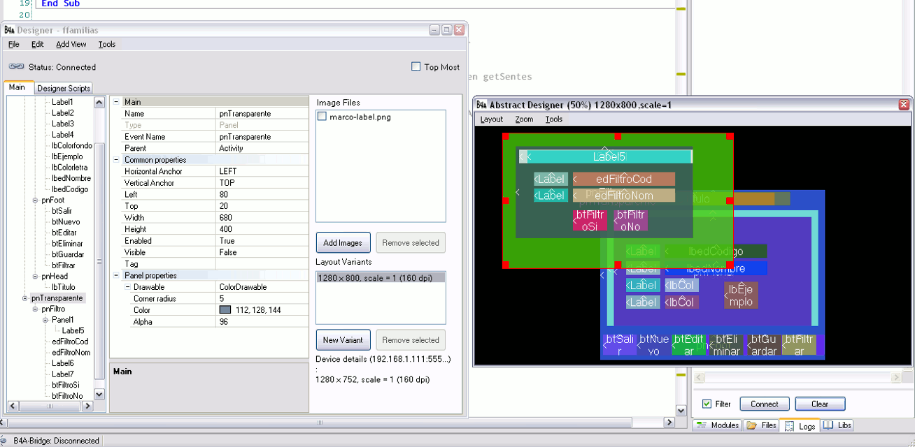Uncheck the Filter checkbox in Logs
915x447 pixels.
(707, 404)
